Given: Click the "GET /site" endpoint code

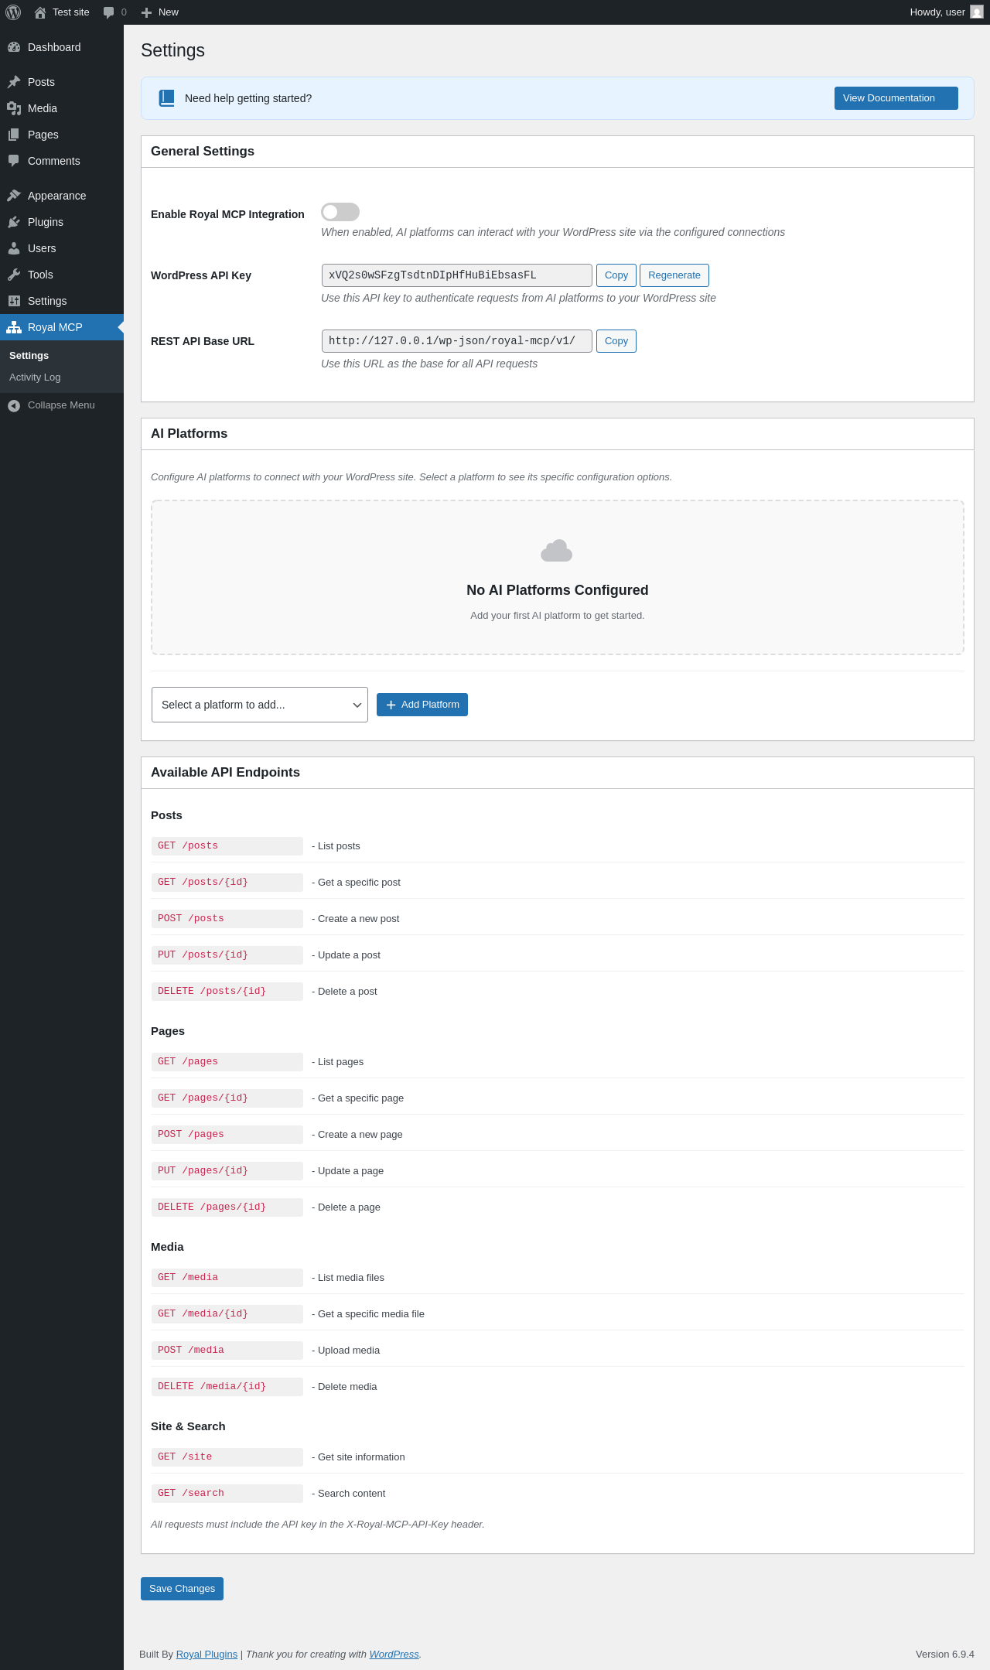Looking at the screenshot, I should [227, 1457].
